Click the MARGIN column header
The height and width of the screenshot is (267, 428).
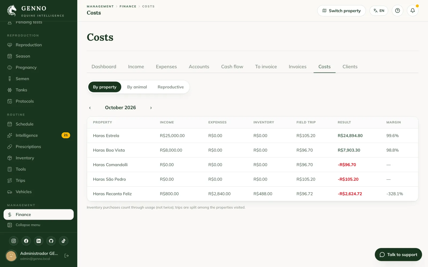coord(393,122)
